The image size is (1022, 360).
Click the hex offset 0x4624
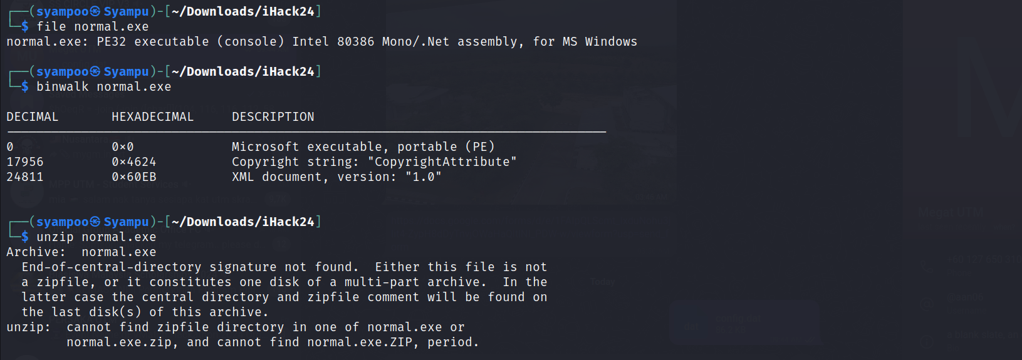click(134, 162)
